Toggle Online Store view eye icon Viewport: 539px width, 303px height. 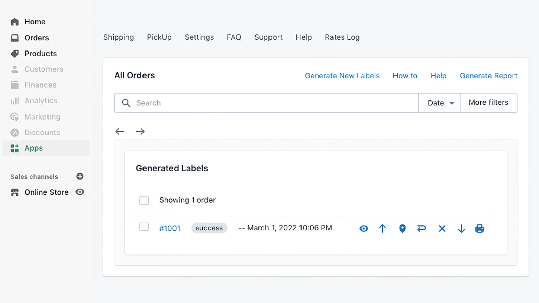[x=80, y=192]
